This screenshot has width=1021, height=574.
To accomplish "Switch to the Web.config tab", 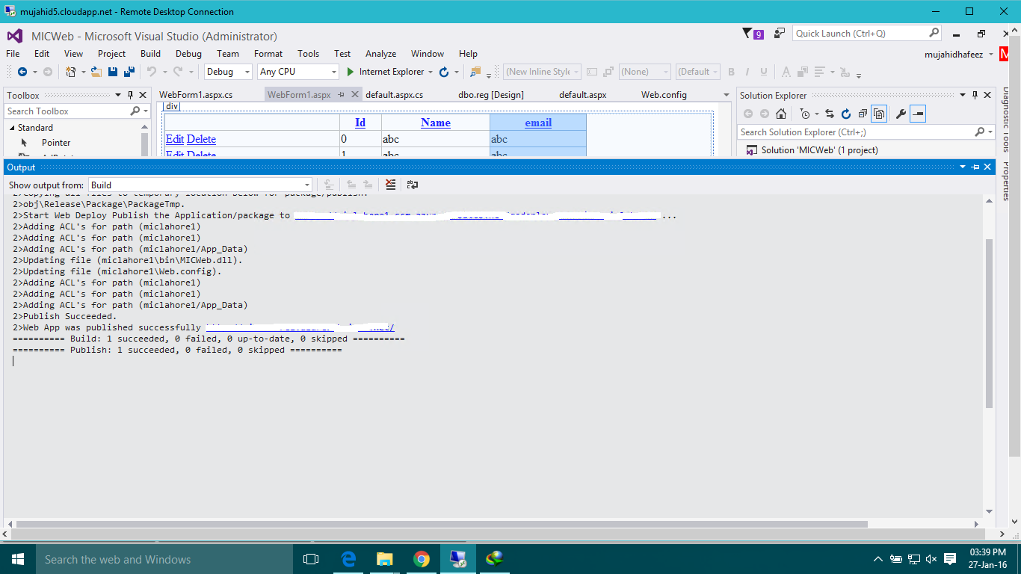I will 664,95.
